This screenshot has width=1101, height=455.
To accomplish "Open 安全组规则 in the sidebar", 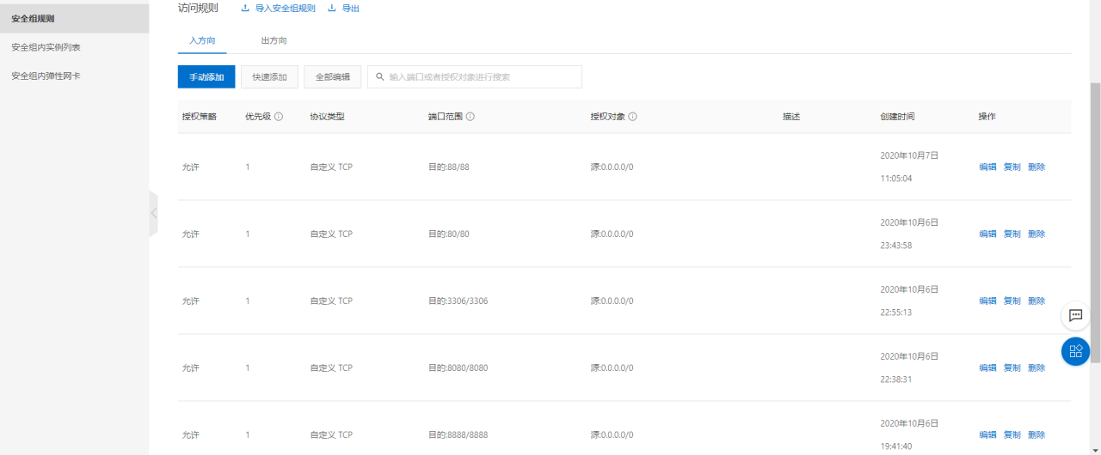I will click(x=74, y=18).
